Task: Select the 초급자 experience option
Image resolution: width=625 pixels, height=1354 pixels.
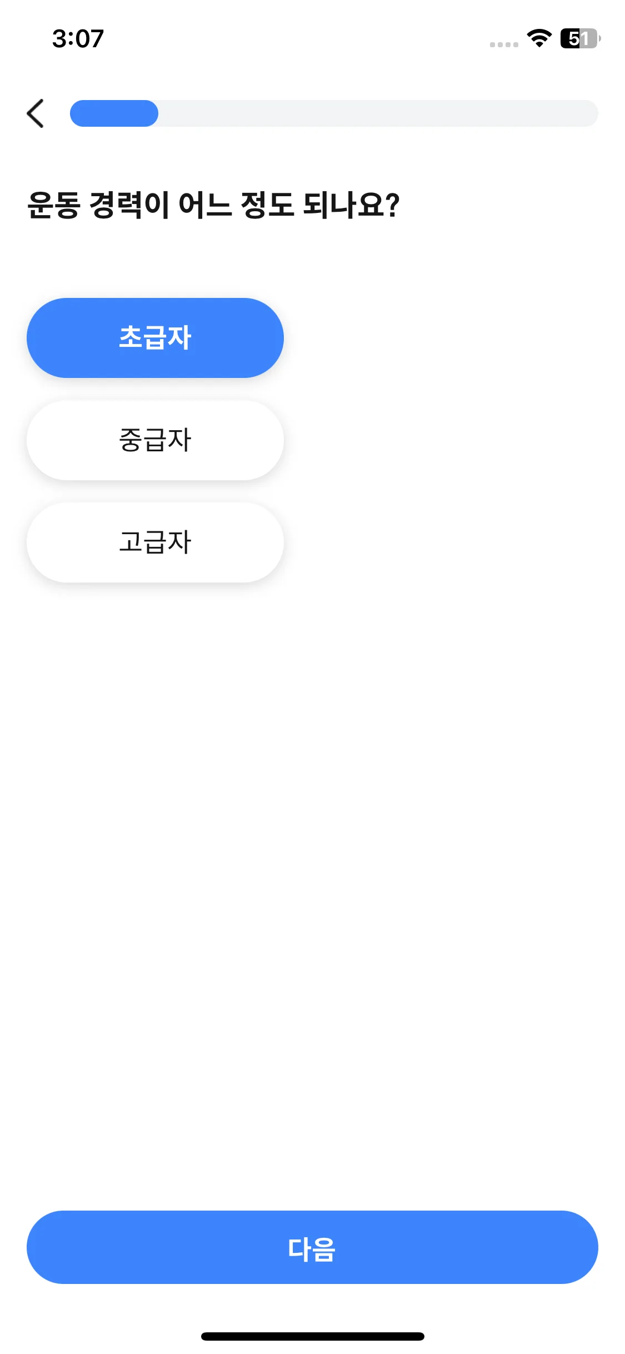Action: (155, 338)
